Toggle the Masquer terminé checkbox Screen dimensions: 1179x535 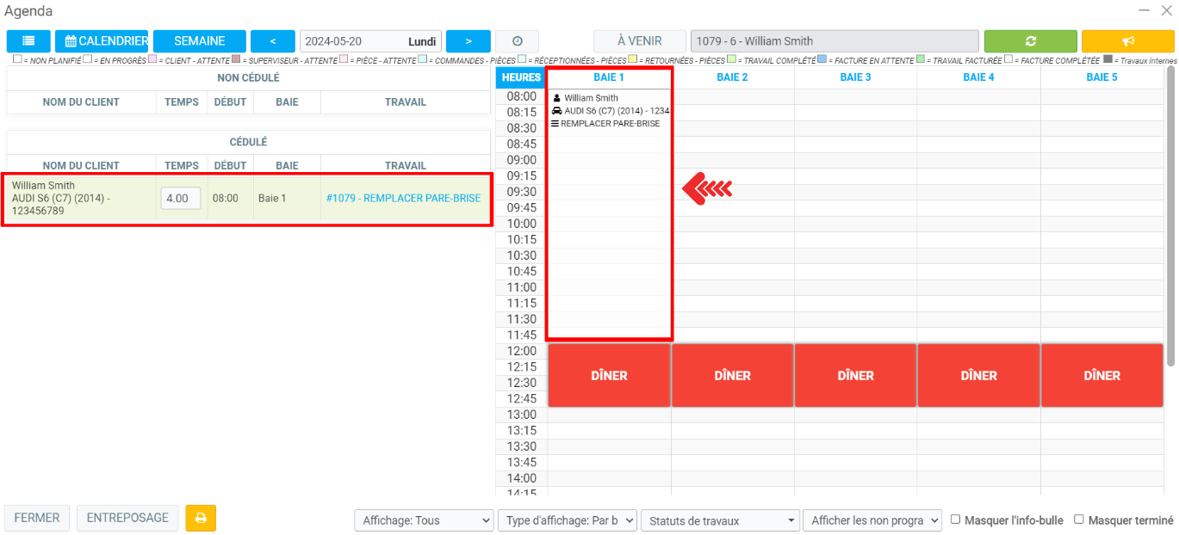1079,520
